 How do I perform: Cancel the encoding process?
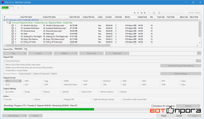point(179,116)
